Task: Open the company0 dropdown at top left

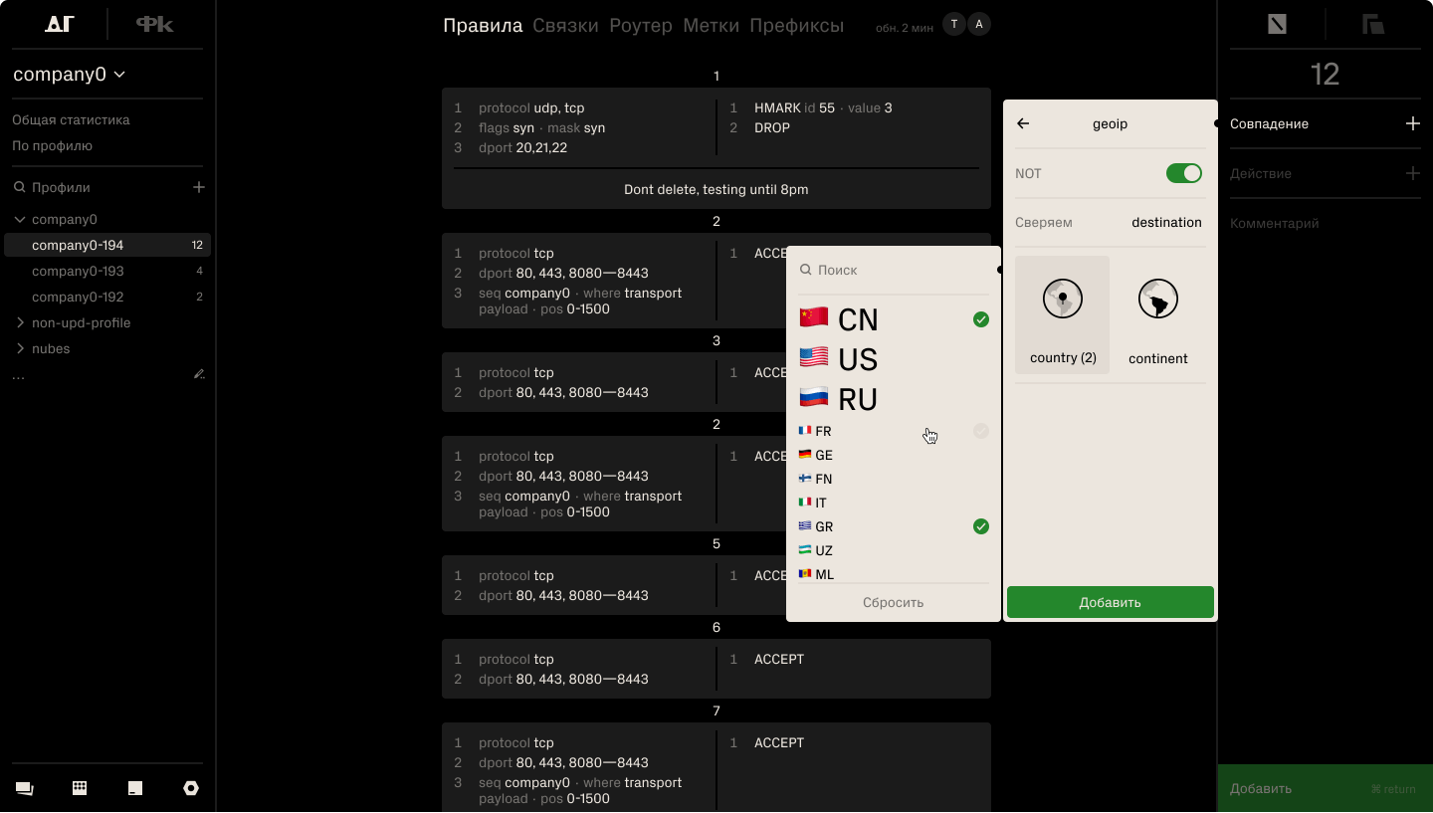Action: pos(70,74)
